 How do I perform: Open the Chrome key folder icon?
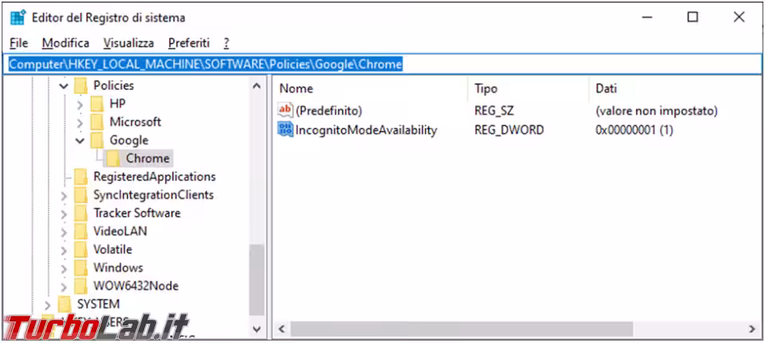tap(112, 158)
